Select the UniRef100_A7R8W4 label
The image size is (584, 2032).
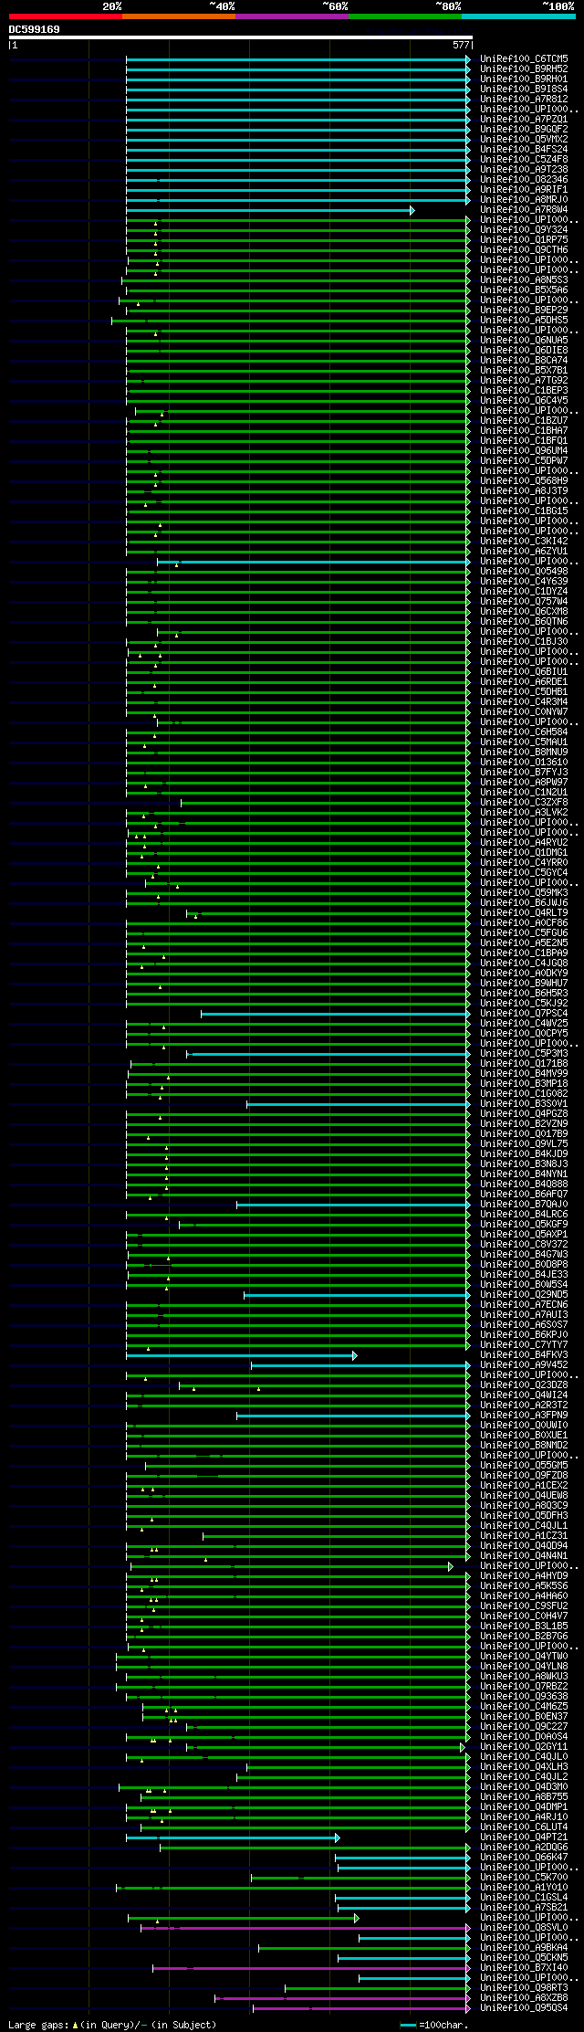[524, 210]
